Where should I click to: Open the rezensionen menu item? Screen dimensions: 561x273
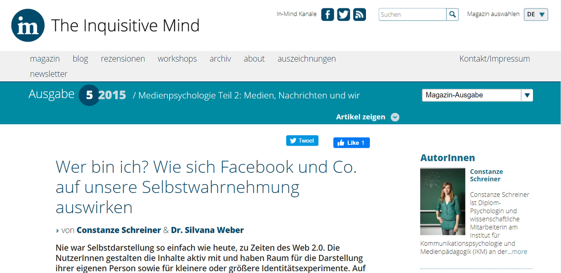pos(123,59)
